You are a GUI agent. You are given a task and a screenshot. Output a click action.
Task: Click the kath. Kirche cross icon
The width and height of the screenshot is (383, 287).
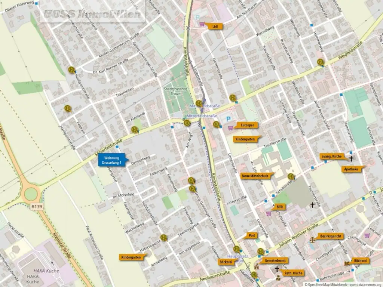277,269
